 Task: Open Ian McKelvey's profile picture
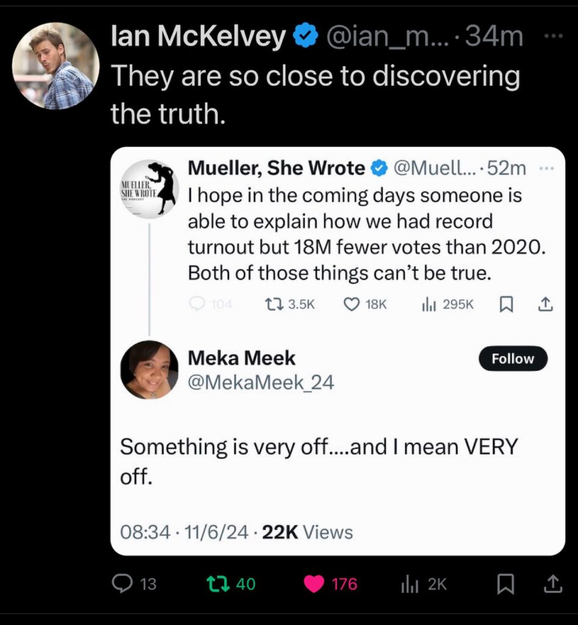tap(56, 66)
